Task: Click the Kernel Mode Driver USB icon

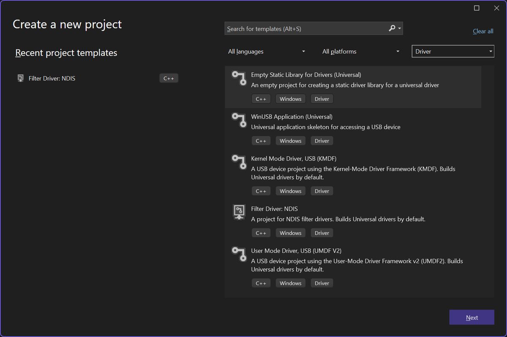Action: click(239, 162)
